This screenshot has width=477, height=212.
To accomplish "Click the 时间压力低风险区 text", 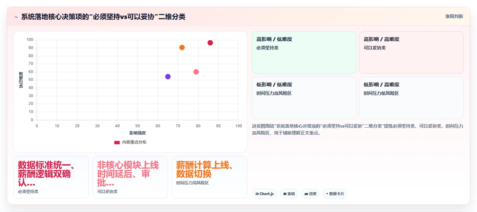I will pos(381,93).
